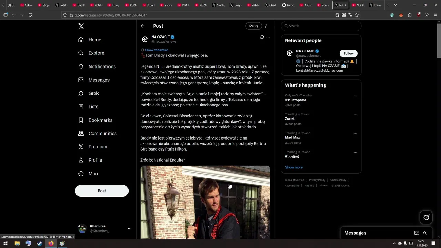Open options for the #pogjag trend
This screenshot has height=248, width=441.
click(x=355, y=153)
